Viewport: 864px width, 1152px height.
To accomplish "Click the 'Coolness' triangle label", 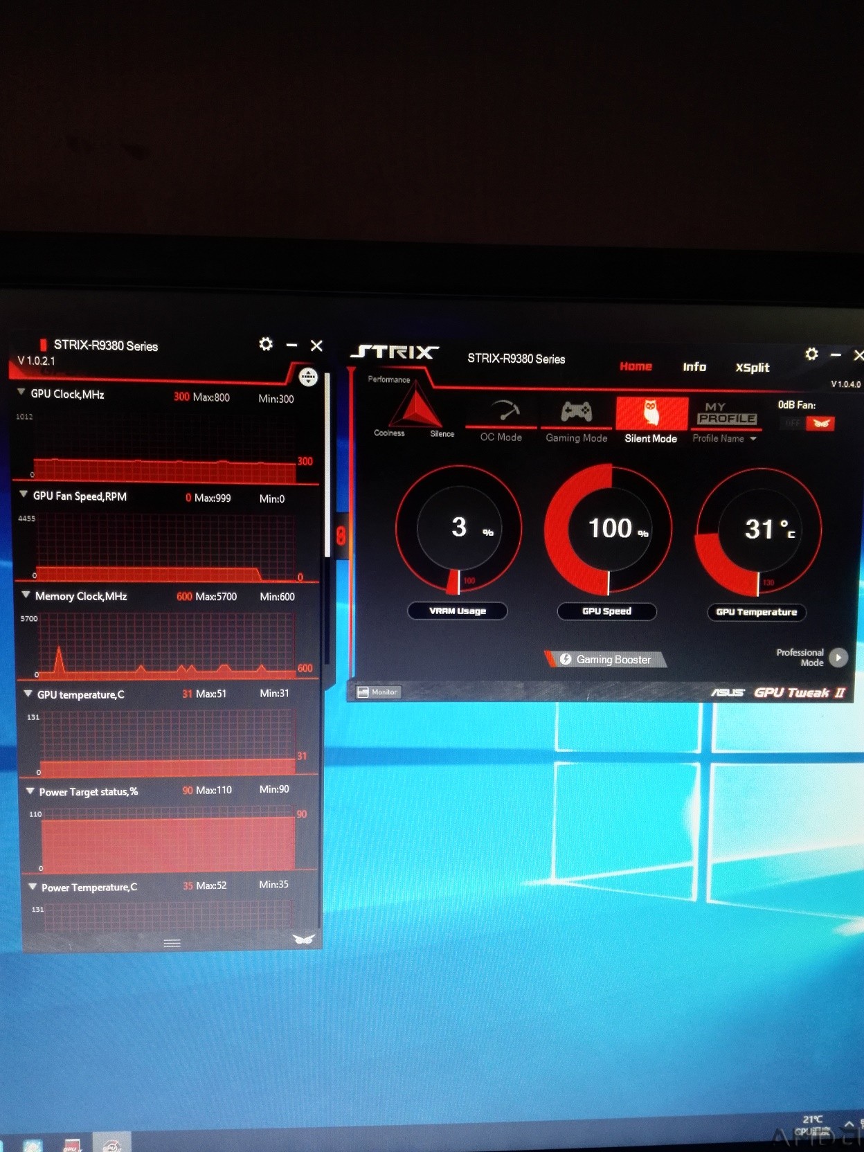I will point(389,433).
